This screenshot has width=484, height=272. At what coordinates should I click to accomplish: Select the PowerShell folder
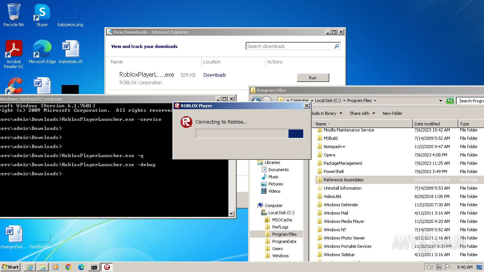[333, 172]
